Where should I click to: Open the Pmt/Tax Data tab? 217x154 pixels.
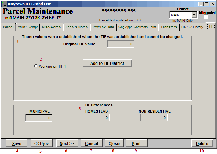[103, 27]
